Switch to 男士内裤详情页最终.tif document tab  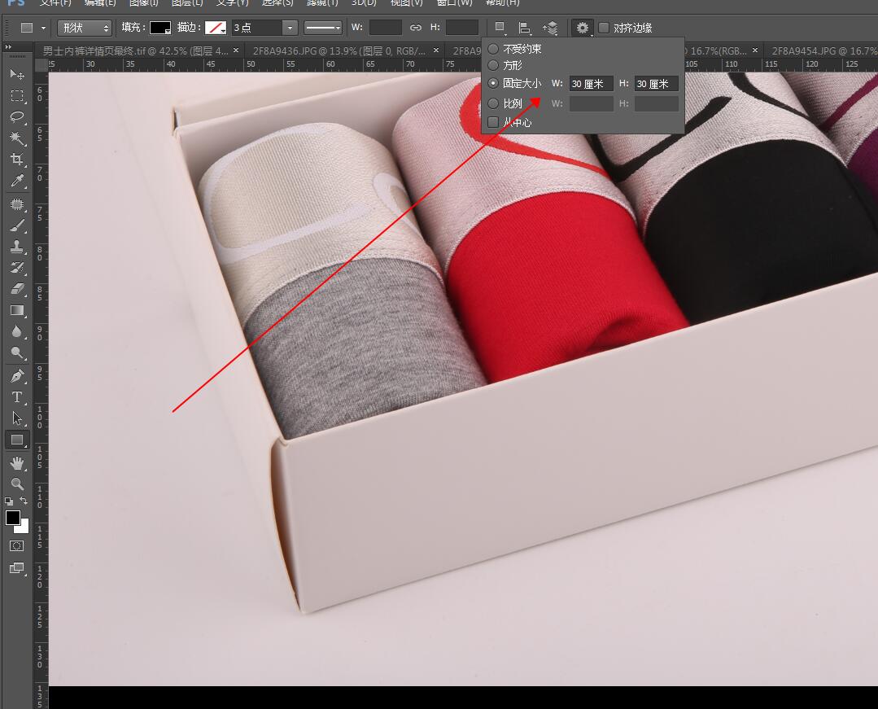coord(135,51)
